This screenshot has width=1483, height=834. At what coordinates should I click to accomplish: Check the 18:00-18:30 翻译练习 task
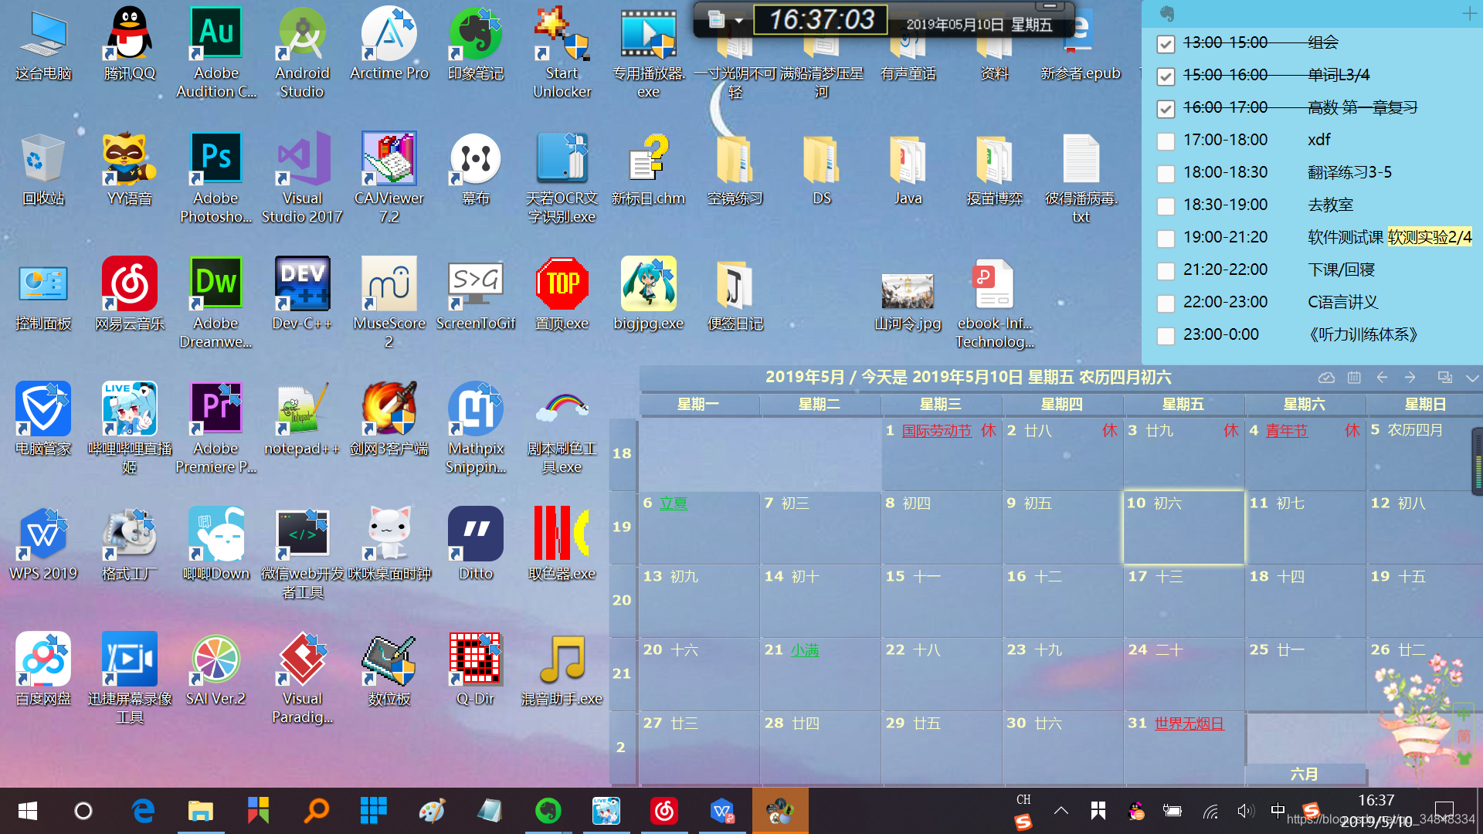click(1166, 174)
